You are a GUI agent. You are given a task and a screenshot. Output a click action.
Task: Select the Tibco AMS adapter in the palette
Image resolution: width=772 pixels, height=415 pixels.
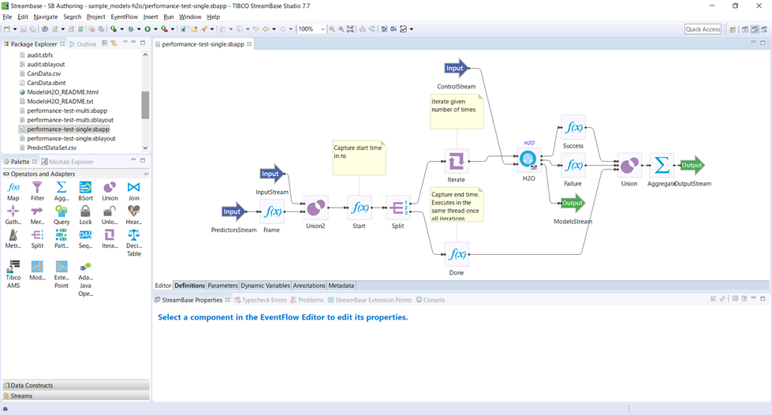(x=13, y=275)
